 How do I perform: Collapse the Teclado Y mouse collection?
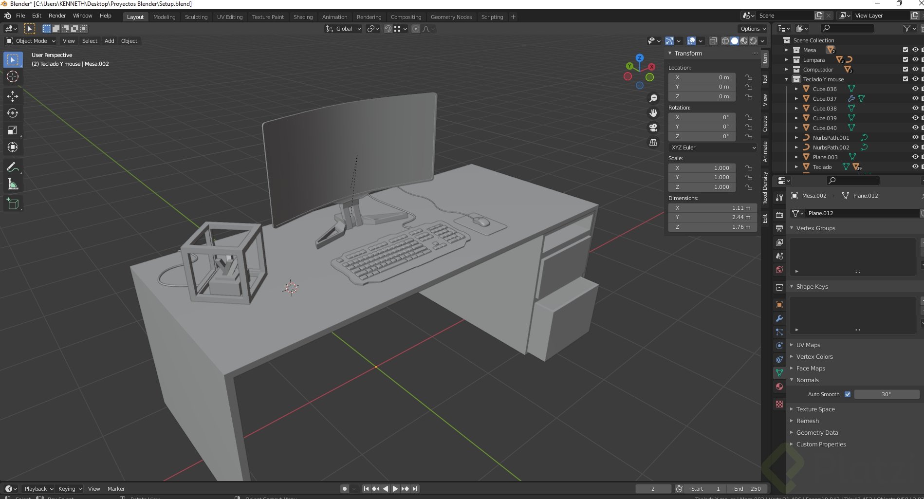point(786,79)
